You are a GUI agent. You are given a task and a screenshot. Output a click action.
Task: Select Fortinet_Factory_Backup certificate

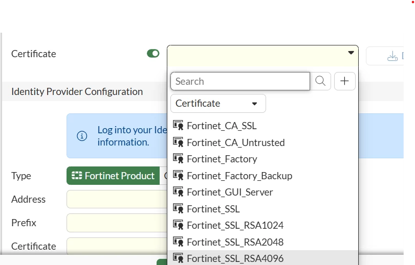tap(263, 176)
